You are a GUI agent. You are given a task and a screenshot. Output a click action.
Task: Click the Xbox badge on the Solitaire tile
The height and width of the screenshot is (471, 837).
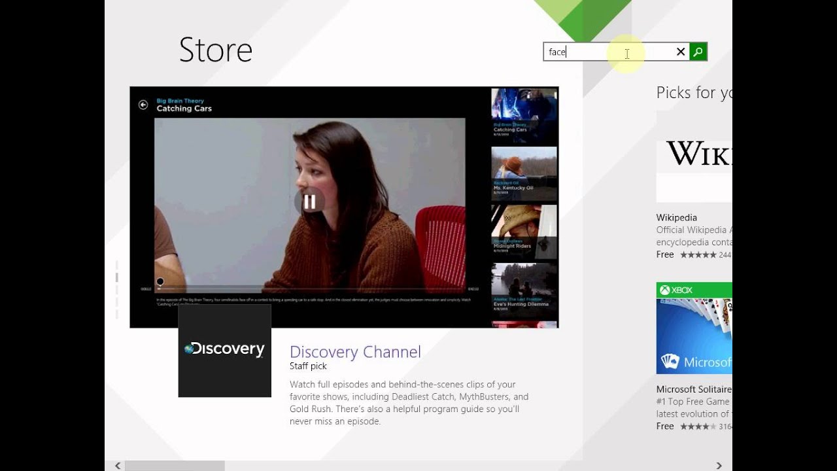click(676, 290)
